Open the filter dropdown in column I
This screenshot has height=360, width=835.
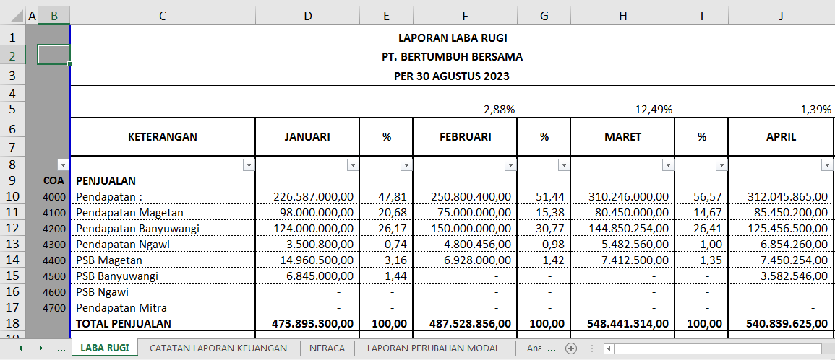coord(721,165)
